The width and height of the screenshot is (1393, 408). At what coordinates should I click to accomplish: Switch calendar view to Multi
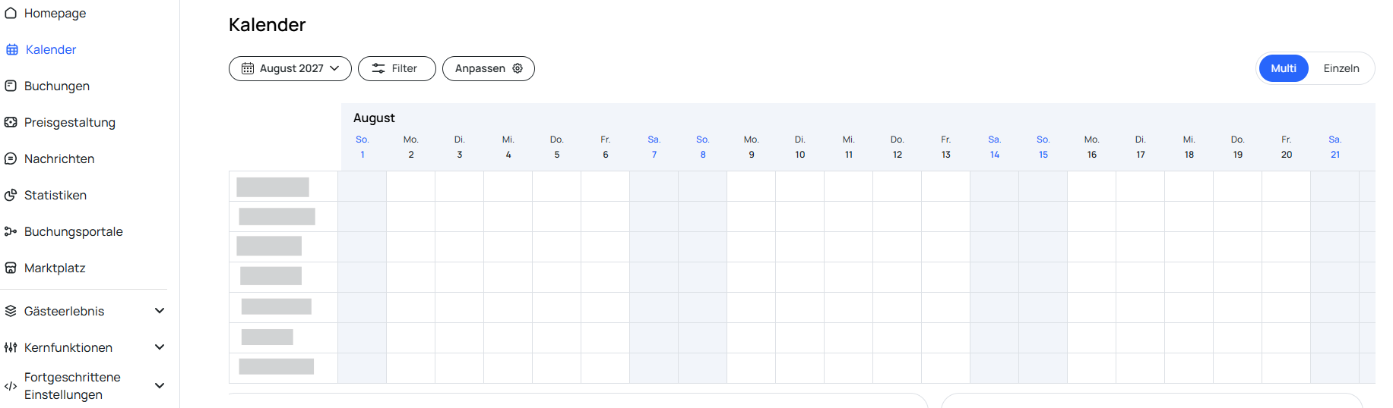tap(1283, 68)
